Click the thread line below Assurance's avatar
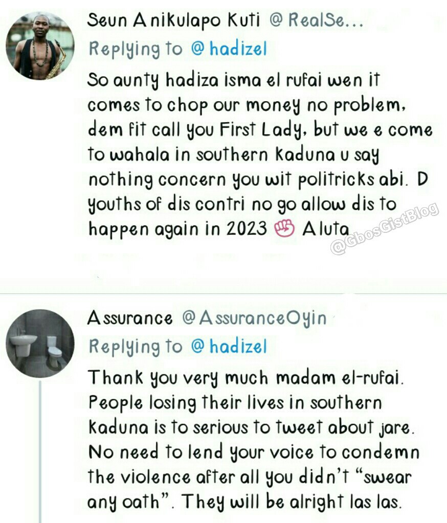447x523 pixels. [x=40, y=452]
